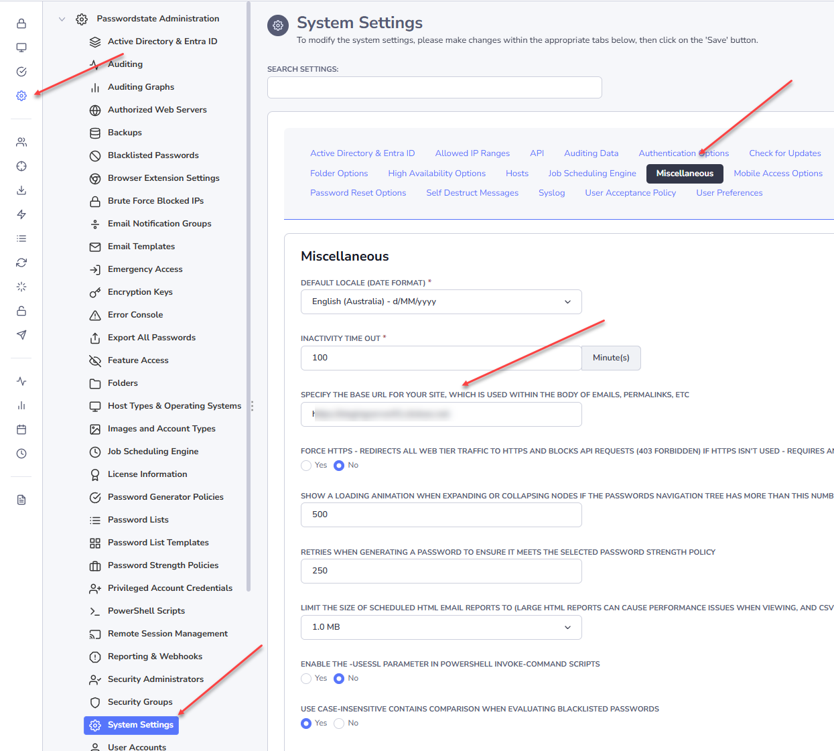The height and width of the screenshot is (751, 834).
Task: Open the User Preferences tab
Action: (729, 193)
